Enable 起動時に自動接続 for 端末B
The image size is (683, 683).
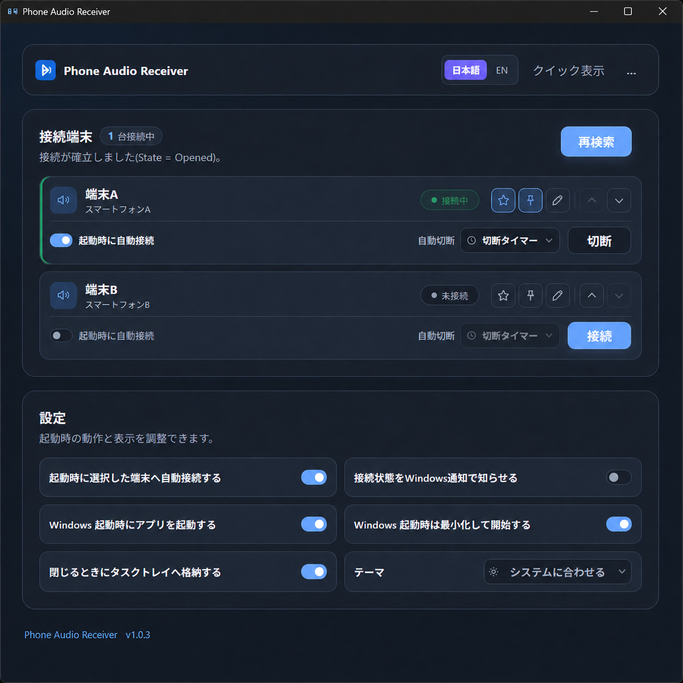[61, 336]
